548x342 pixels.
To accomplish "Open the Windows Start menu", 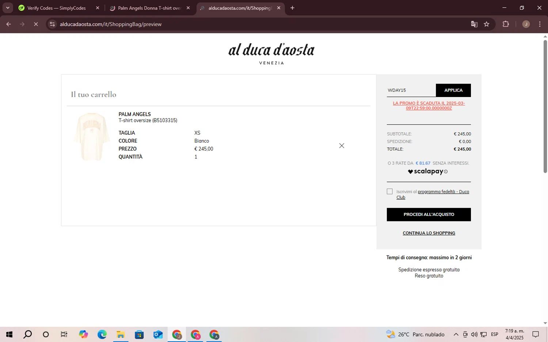I will pyautogui.click(x=9, y=334).
